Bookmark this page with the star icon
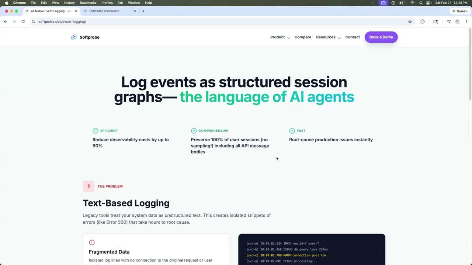Image resolution: width=472 pixels, height=265 pixels. point(410,22)
